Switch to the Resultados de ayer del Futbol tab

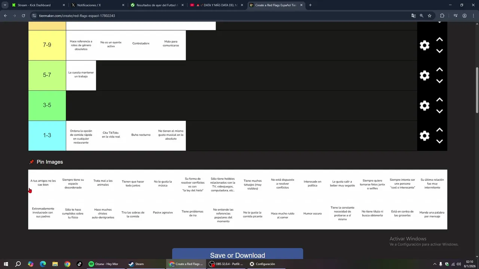157,5
